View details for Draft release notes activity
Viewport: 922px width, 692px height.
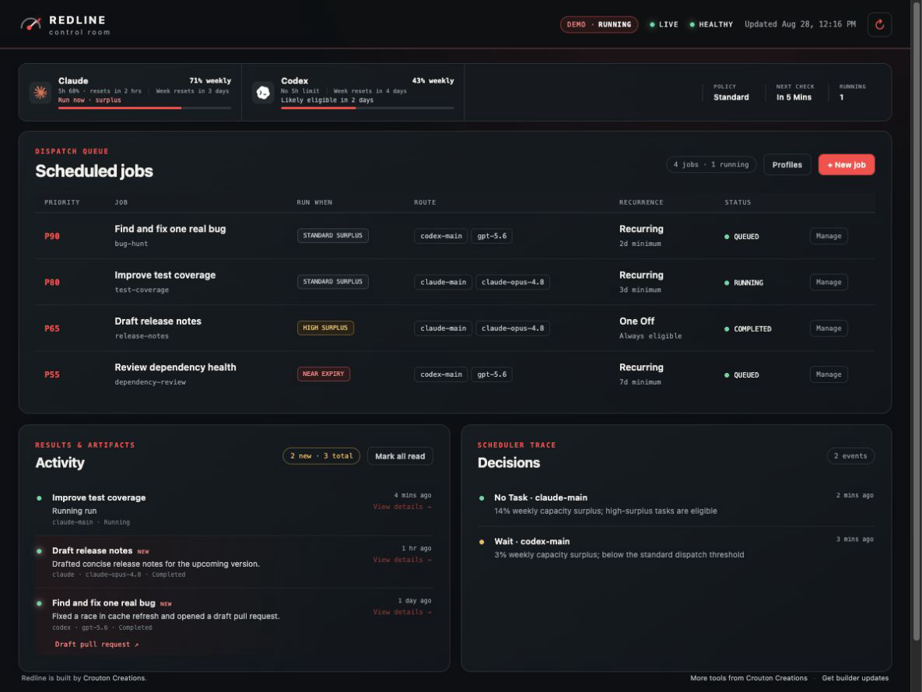pos(402,560)
